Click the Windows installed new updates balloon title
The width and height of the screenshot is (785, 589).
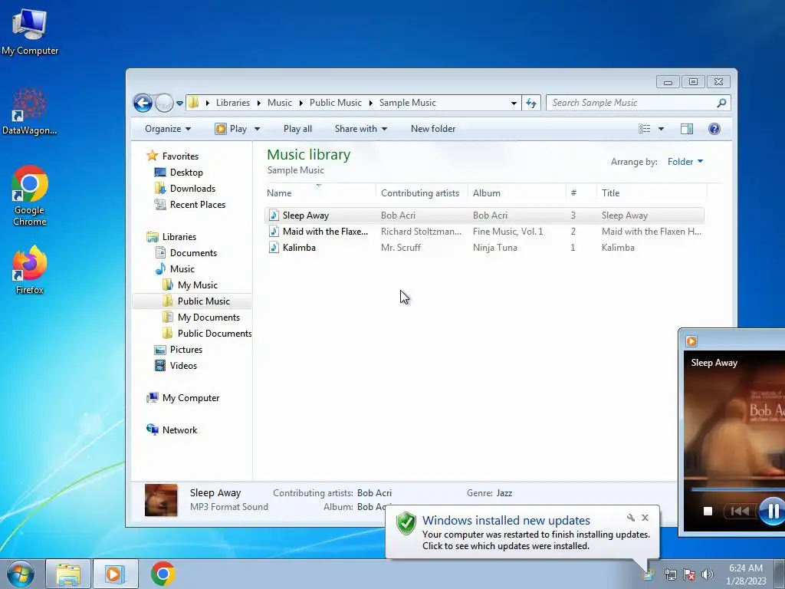[x=506, y=521]
